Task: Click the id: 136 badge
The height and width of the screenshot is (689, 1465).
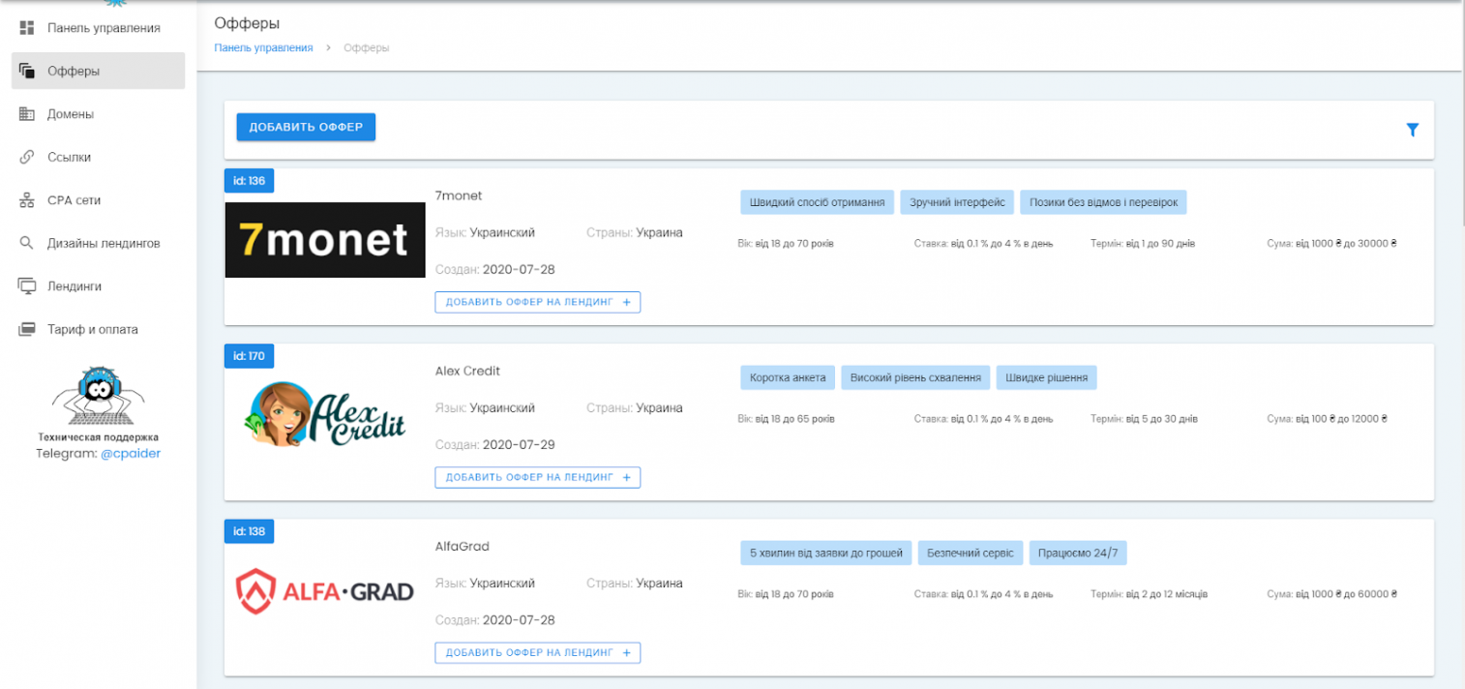Action: [x=249, y=180]
